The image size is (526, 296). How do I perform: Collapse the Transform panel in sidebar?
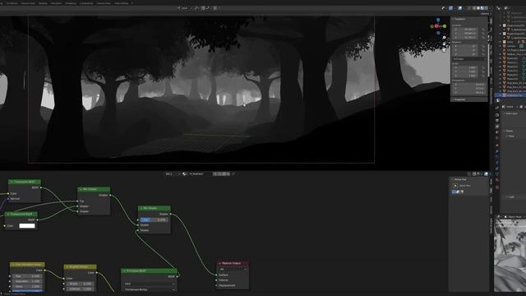[453, 19]
